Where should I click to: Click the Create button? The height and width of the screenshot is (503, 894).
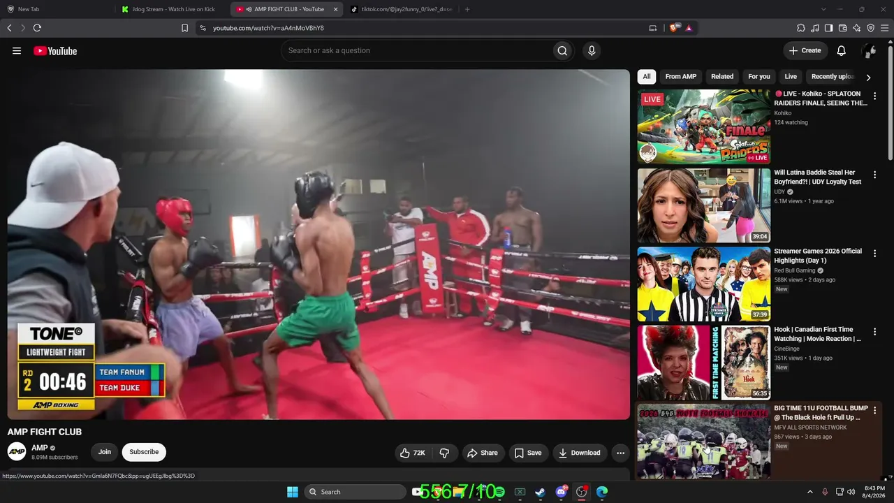[805, 50]
